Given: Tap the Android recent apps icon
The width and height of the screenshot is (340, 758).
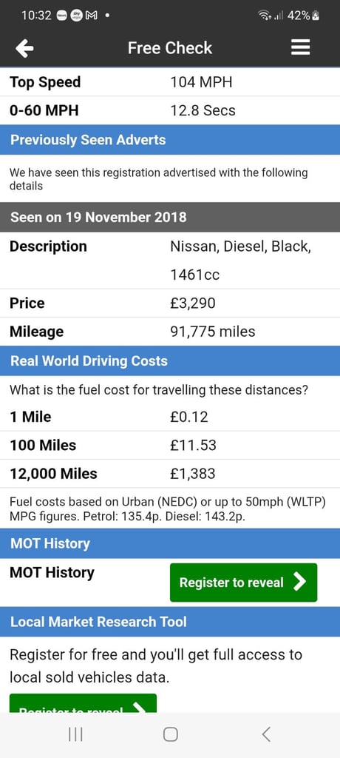Looking at the screenshot, I should [75, 734].
